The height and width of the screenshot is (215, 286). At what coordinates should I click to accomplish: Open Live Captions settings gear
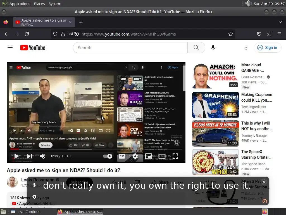[x=34, y=197]
